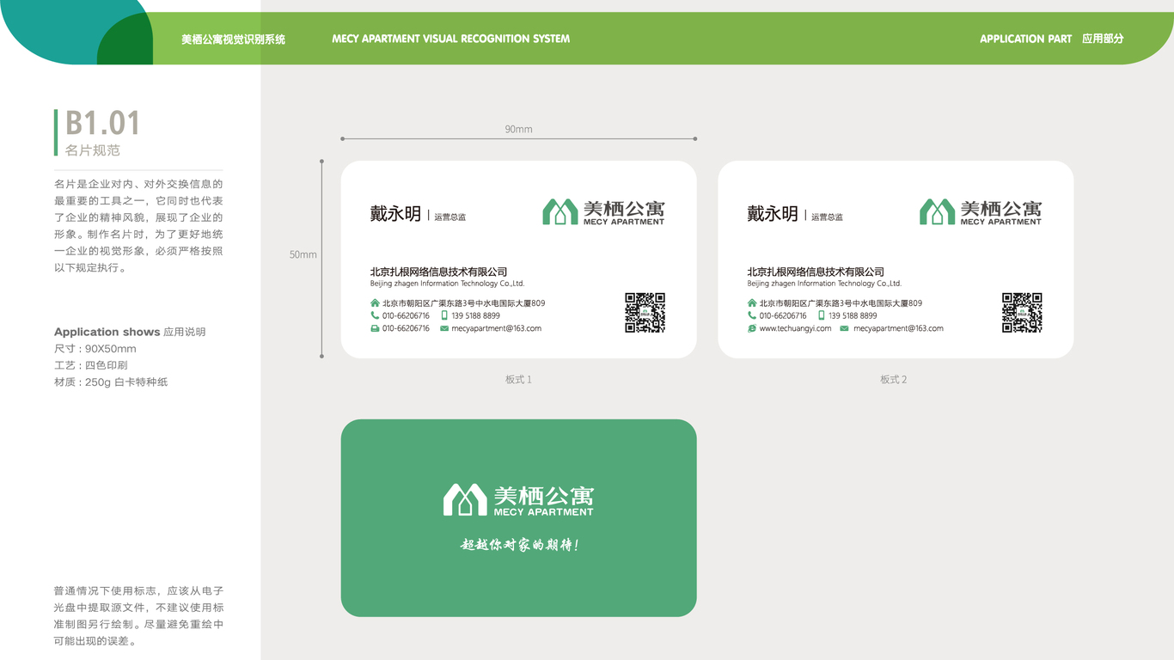Viewport: 1174px width, 660px height.
Task: Click 北京扎根网络信息技术有限公司 on card 板式 2
Action: (x=816, y=272)
